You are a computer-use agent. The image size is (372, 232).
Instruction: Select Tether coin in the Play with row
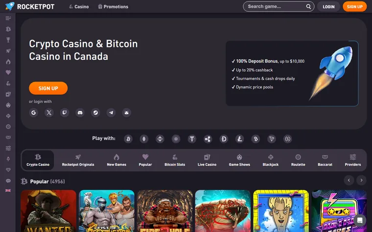(192, 139)
